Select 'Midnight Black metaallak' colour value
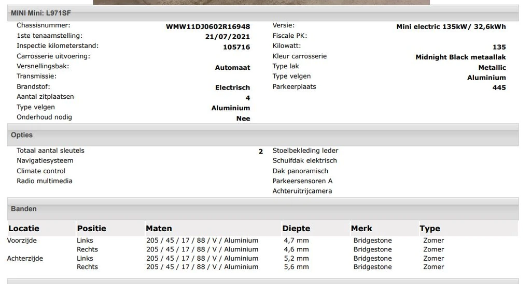The height and width of the screenshot is (284, 531). (460, 57)
